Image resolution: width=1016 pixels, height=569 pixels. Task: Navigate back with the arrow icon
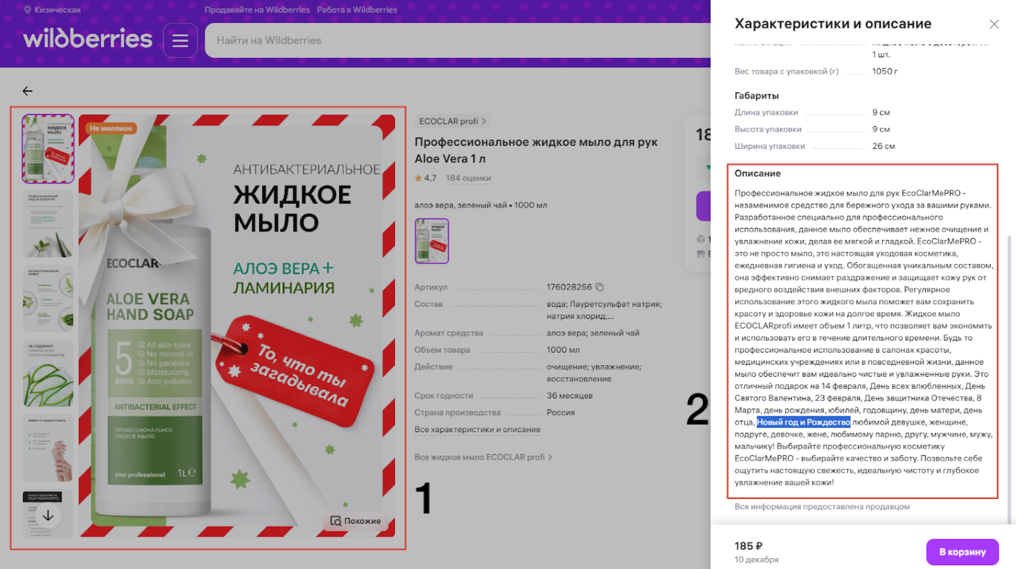(27, 91)
